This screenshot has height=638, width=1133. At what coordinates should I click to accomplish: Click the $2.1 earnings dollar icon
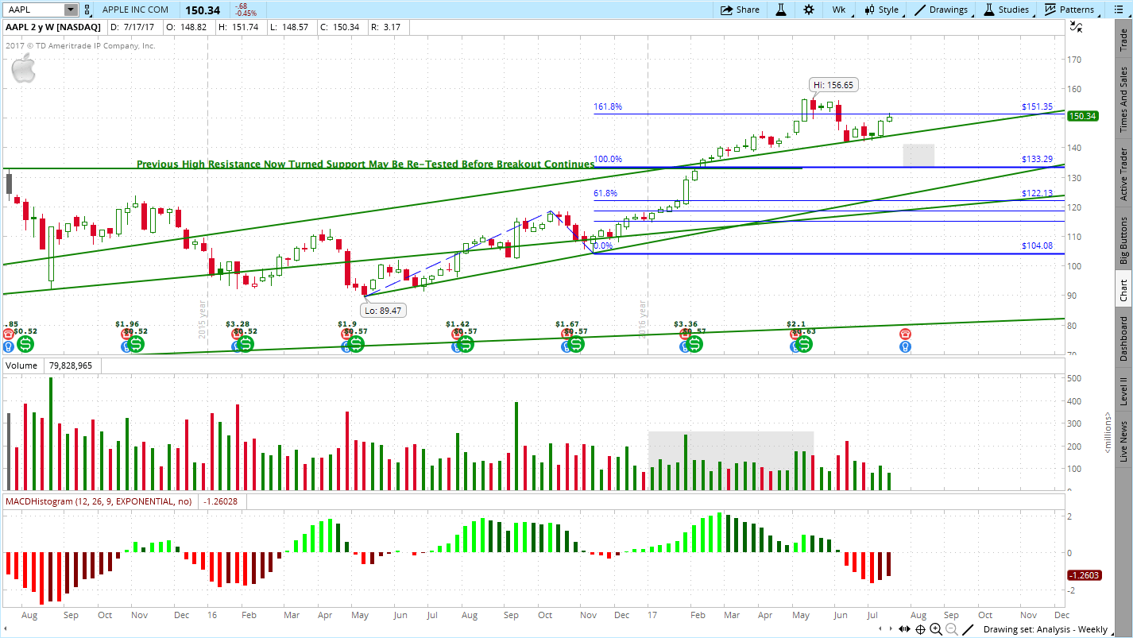pos(805,344)
